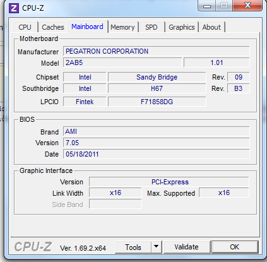Expand the Tools dropdown arrow
Viewport: 267px width, 262px height.
(156, 247)
